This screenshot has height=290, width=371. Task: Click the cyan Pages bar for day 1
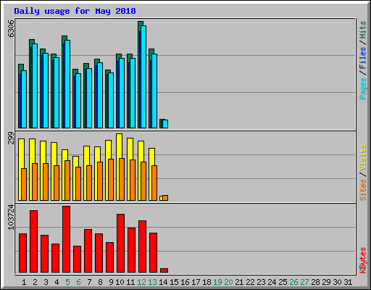tap(24, 99)
